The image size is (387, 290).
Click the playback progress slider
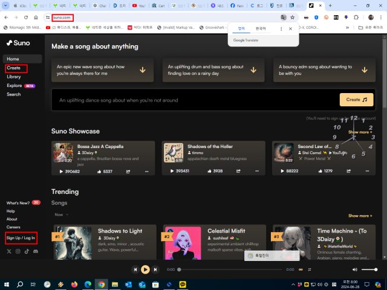click(230, 269)
